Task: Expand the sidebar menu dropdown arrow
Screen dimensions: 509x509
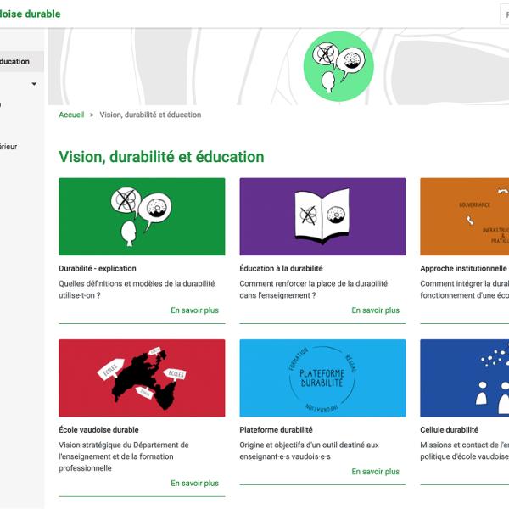Action: 34,84
